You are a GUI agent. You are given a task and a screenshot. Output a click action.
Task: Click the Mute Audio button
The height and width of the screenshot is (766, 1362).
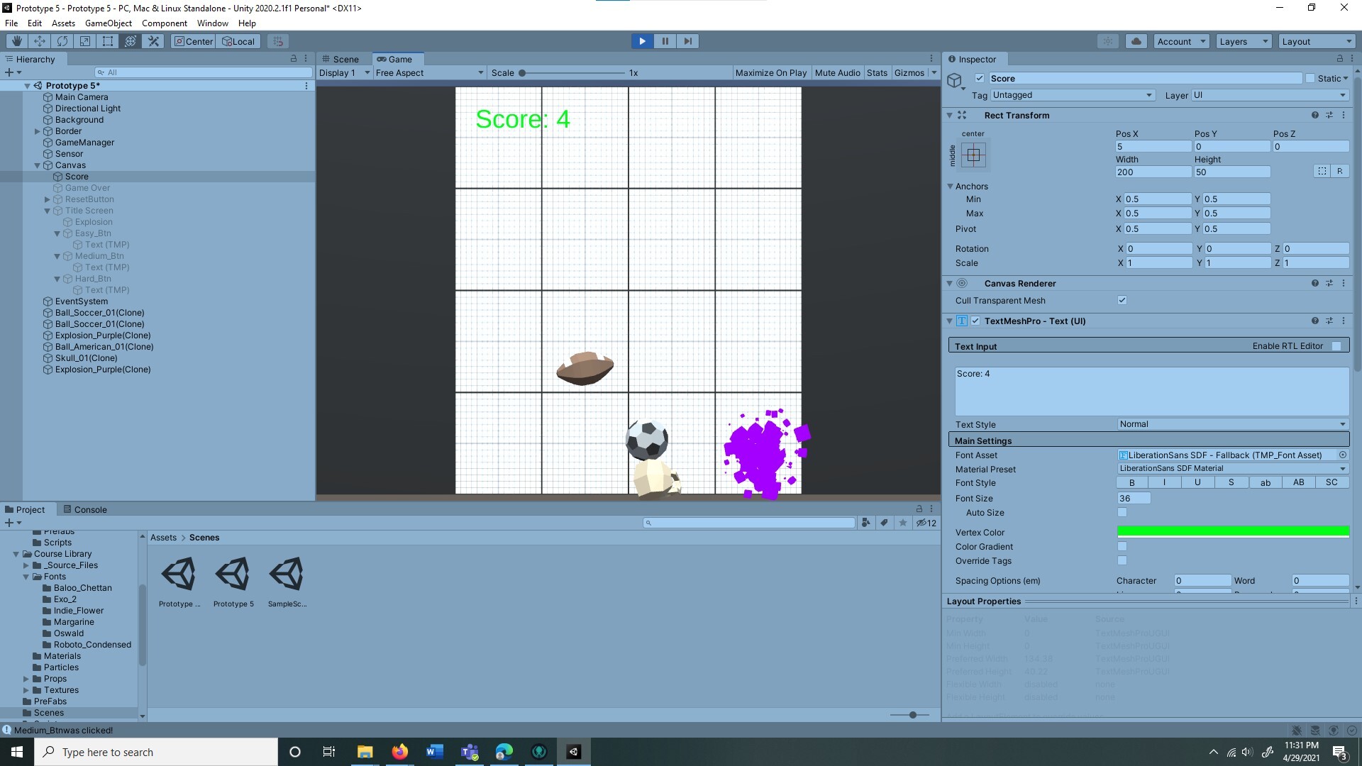(837, 72)
